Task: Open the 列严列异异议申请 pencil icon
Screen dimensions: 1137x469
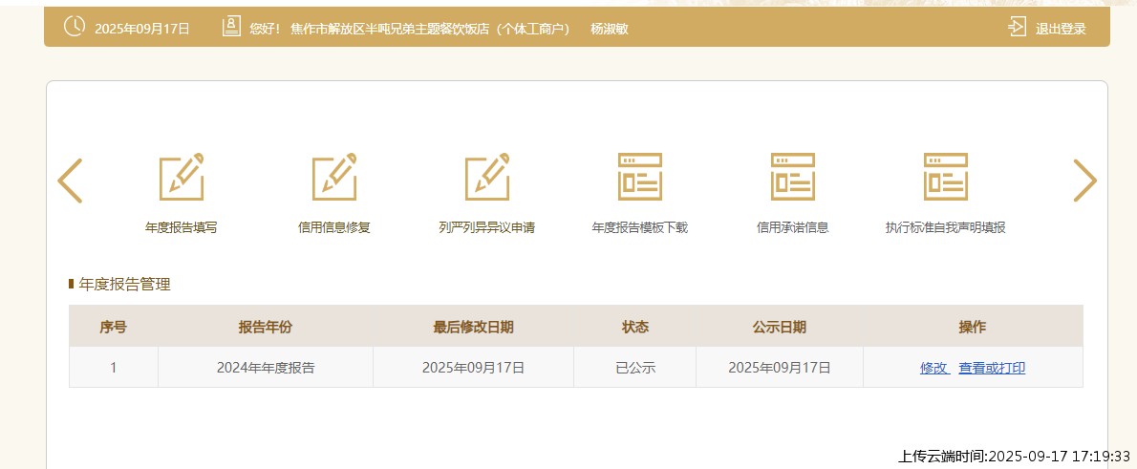Action: (487, 177)
